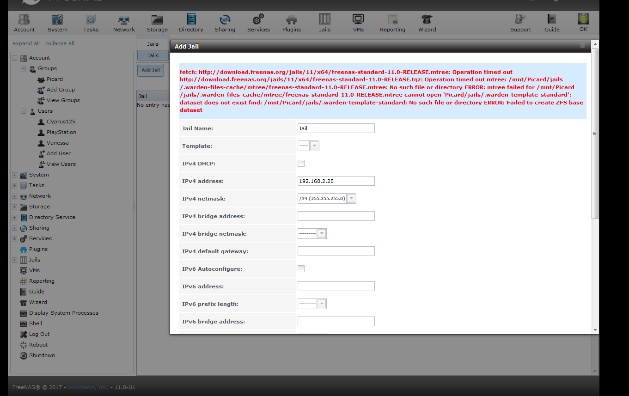Click the IPv6 address input field
The image size is (629, 396).
point(336,286)
